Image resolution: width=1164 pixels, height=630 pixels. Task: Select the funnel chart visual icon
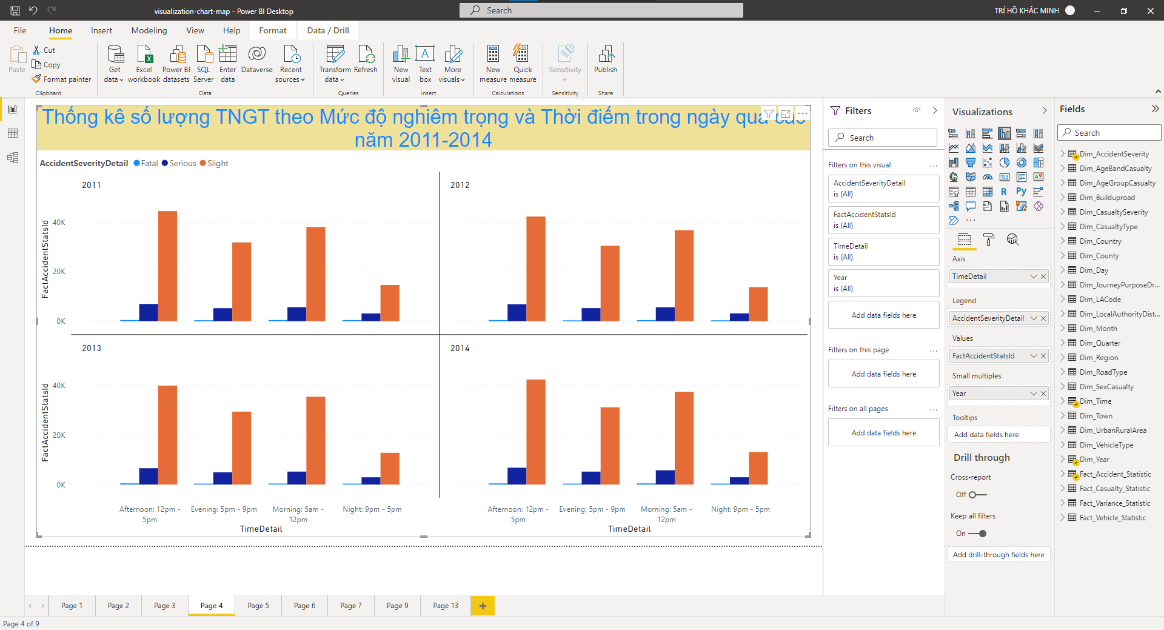[971, 163]
